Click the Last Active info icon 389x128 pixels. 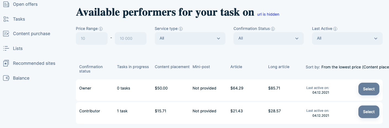pos(335,29)
